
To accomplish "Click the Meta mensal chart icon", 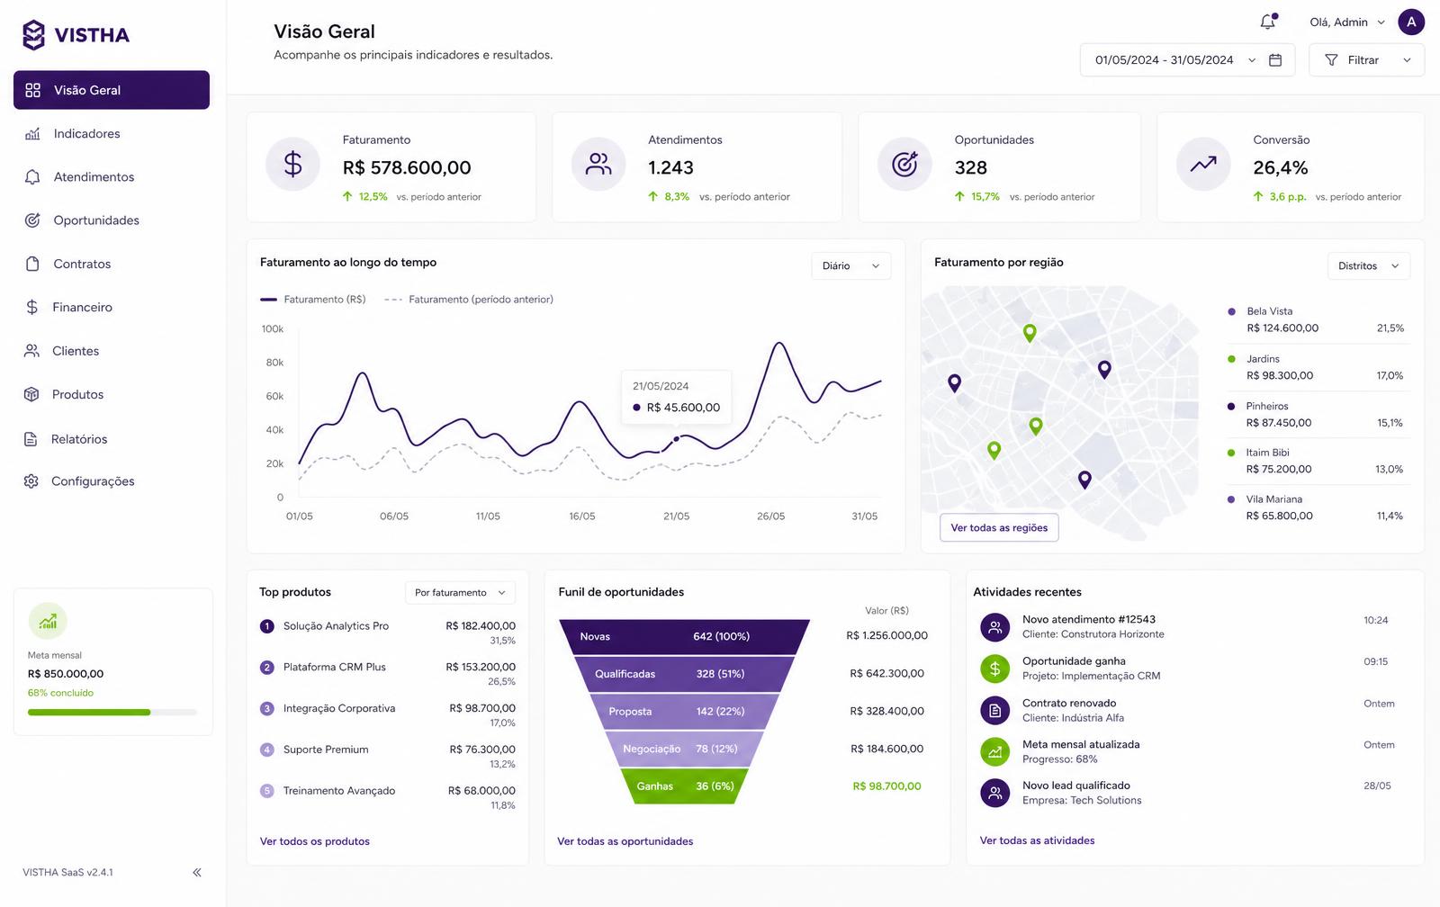I will 48,621.
